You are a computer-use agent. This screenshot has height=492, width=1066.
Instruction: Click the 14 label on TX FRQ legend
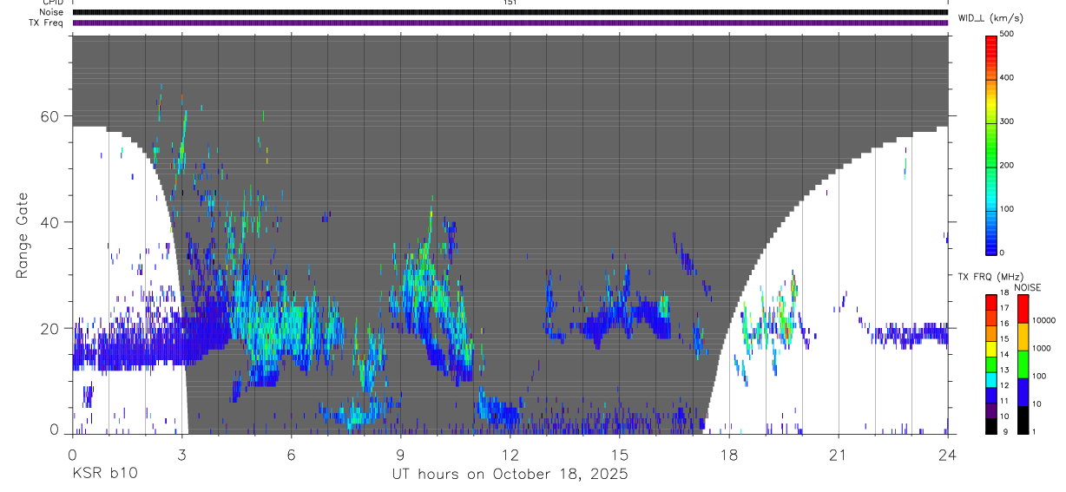tap(1004, 354)
